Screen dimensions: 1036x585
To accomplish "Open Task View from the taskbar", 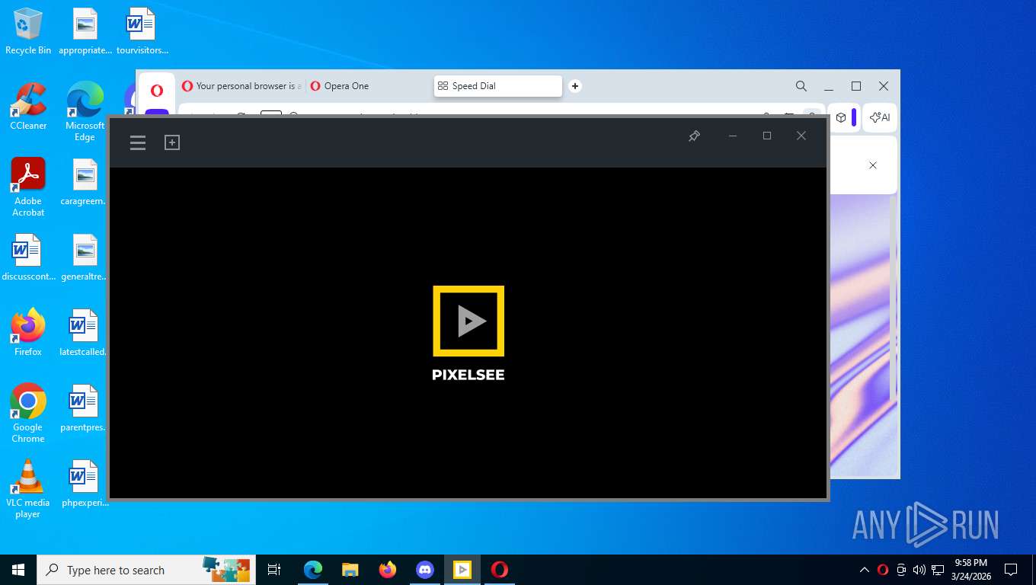I will [274, 570].
